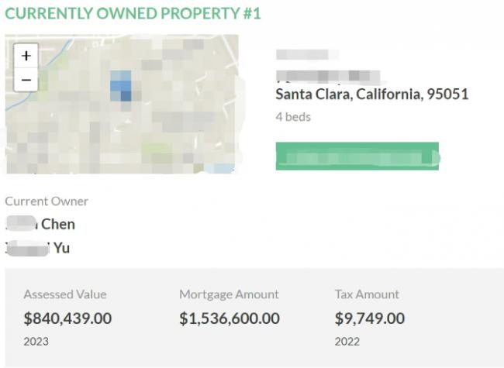Select the Tax Amount label
504x368 pixels.
(x=367, y=294)
